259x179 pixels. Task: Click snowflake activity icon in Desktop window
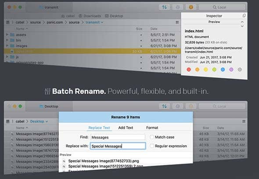178,106
